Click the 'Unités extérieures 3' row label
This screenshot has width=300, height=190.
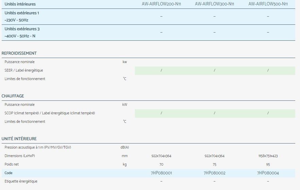point(22,29)
